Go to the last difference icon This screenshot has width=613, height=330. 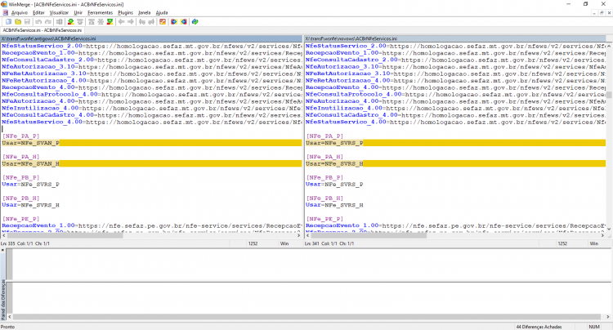(x=110, y=21)
